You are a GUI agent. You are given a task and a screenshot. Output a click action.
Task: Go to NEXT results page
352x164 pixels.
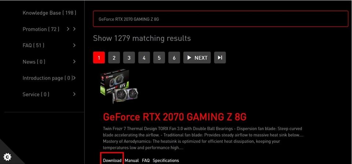(x=197, y=57)
